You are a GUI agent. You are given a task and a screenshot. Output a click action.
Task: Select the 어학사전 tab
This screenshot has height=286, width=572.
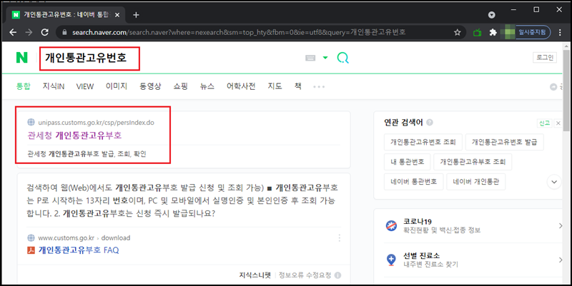tap(241, 86)
